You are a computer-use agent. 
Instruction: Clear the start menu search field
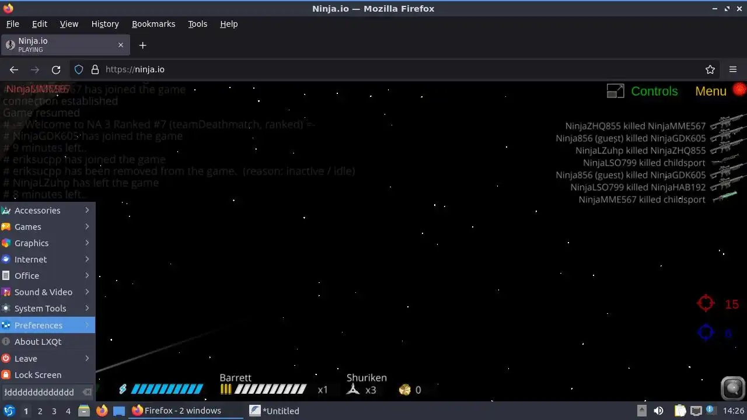coord(87,392)
